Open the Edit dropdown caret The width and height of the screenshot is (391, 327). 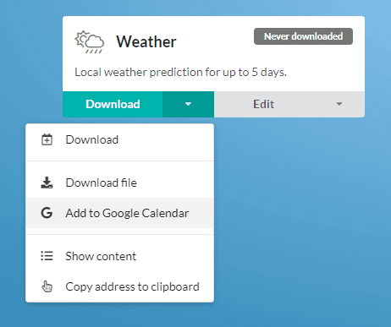(x=339, y=104)
